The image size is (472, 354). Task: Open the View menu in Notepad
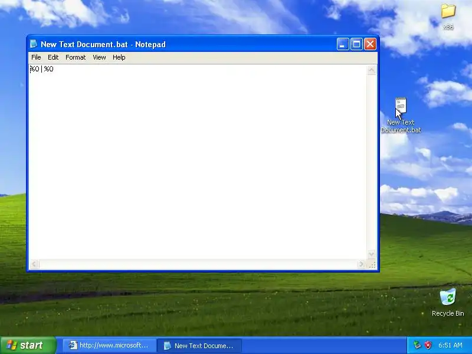pyautogui.click(x=99, y=57)
